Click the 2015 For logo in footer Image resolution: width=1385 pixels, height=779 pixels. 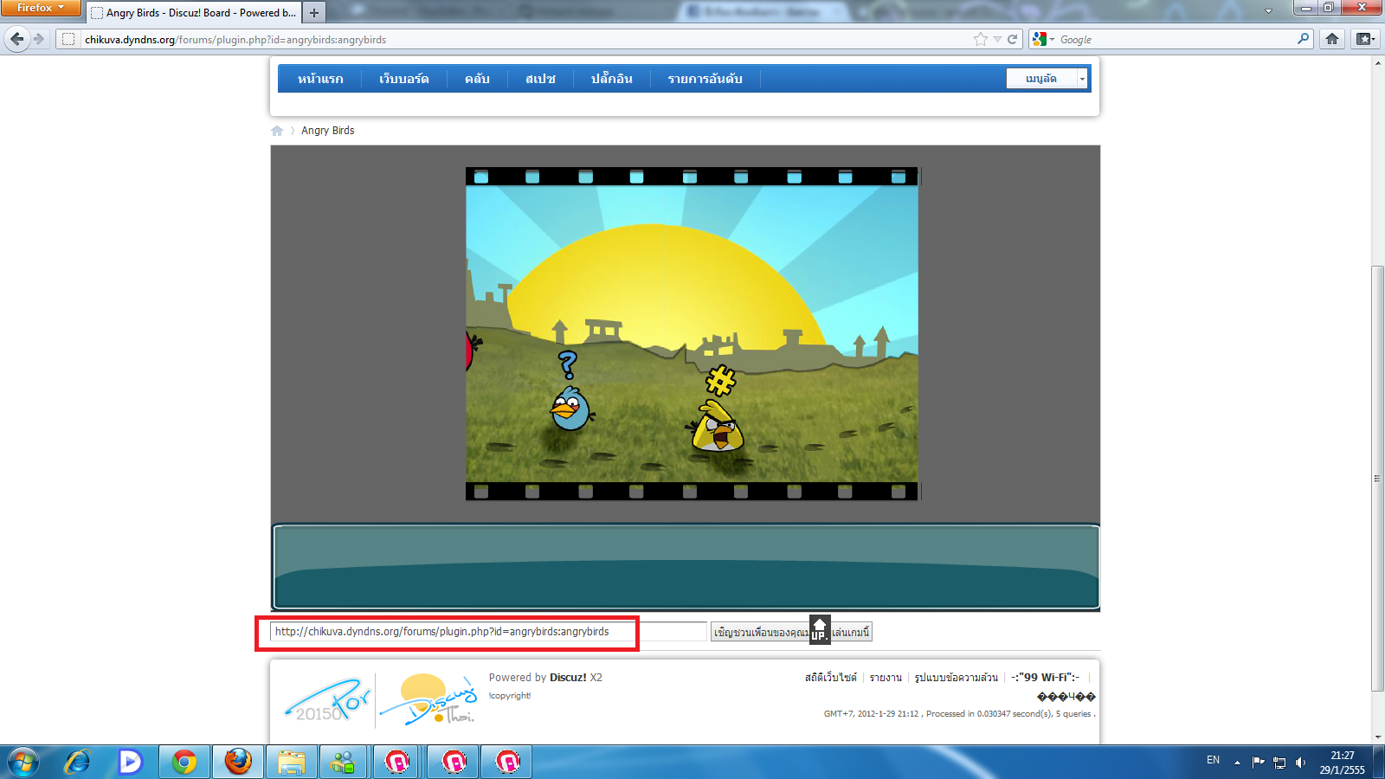327,699
